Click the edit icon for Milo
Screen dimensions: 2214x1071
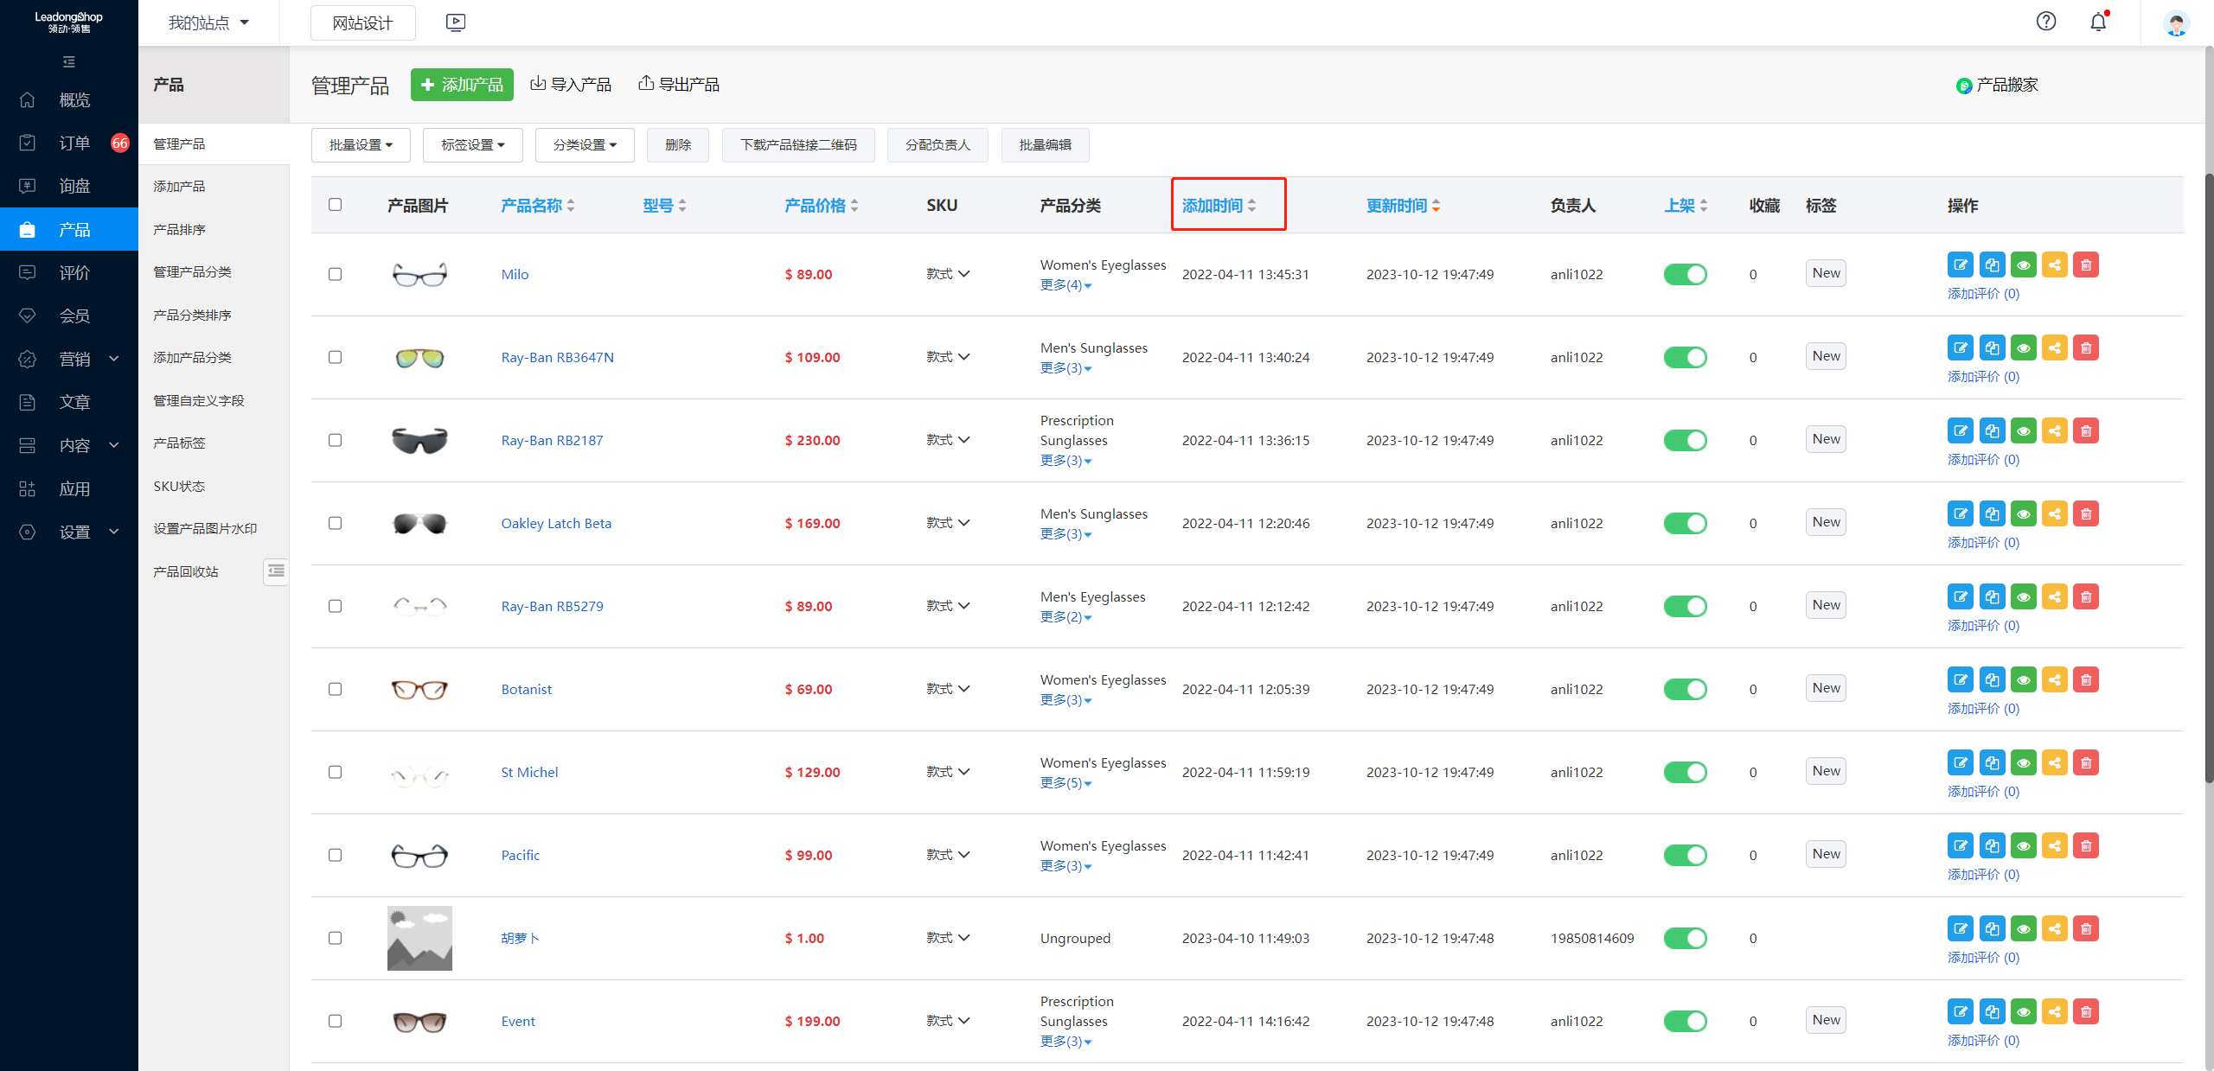[x=1960, y=265]
